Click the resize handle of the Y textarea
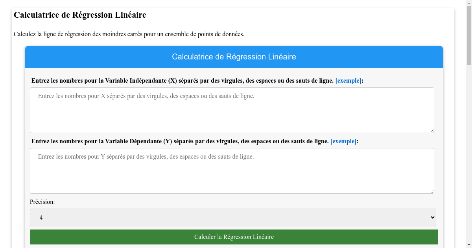Viewport: 472px width, 248px height. click(432, 191)
